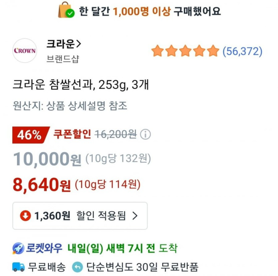Tap the 46% discount badge
Image resolution: width=278 pixels, height=276 pixels.
point(30,135)
